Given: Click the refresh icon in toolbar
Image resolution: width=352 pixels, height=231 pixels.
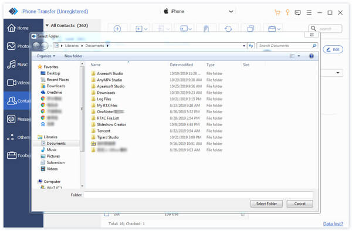Looking at the screenshot, I should (x=228, y=29).
